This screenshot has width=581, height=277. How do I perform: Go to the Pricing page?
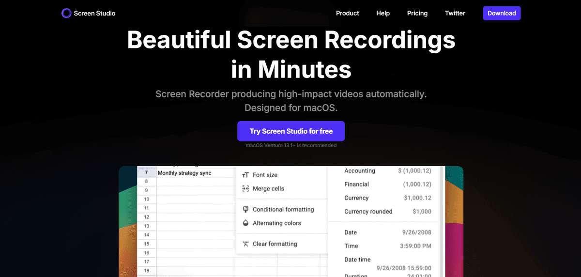[x=417, y=13]
